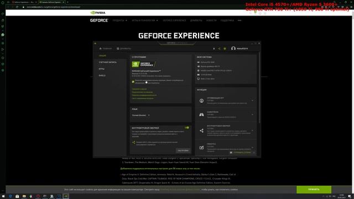
Task: Select the Account (Учетная запись) settings section
Action: click(x=108, y=62)
